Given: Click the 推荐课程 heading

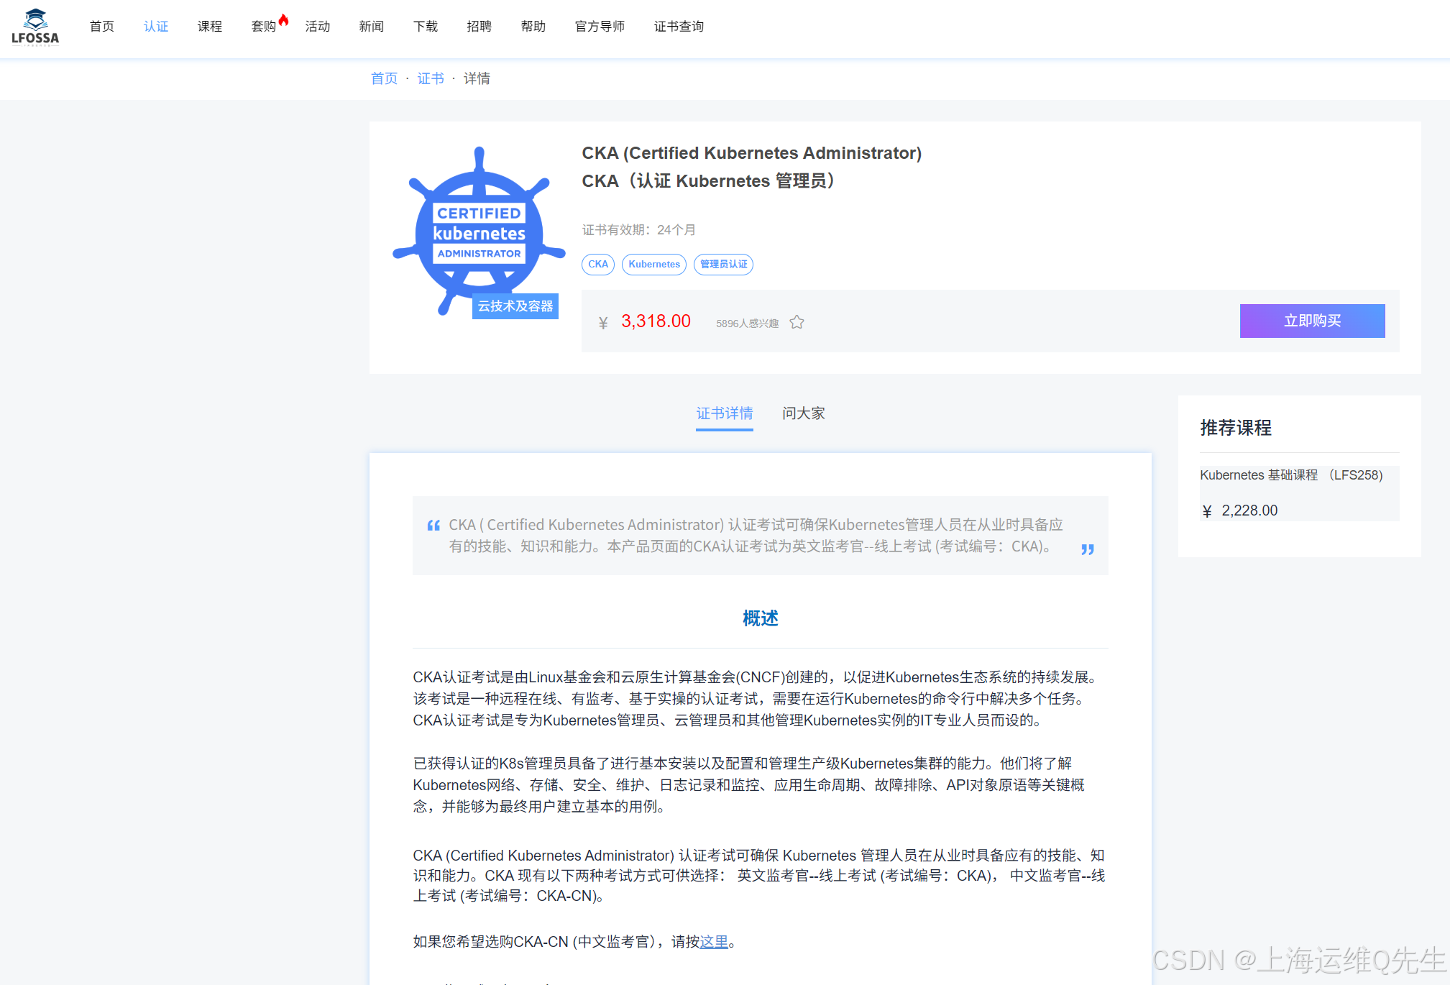Looking at the screenshot, I should click(x=1236, y=428).
